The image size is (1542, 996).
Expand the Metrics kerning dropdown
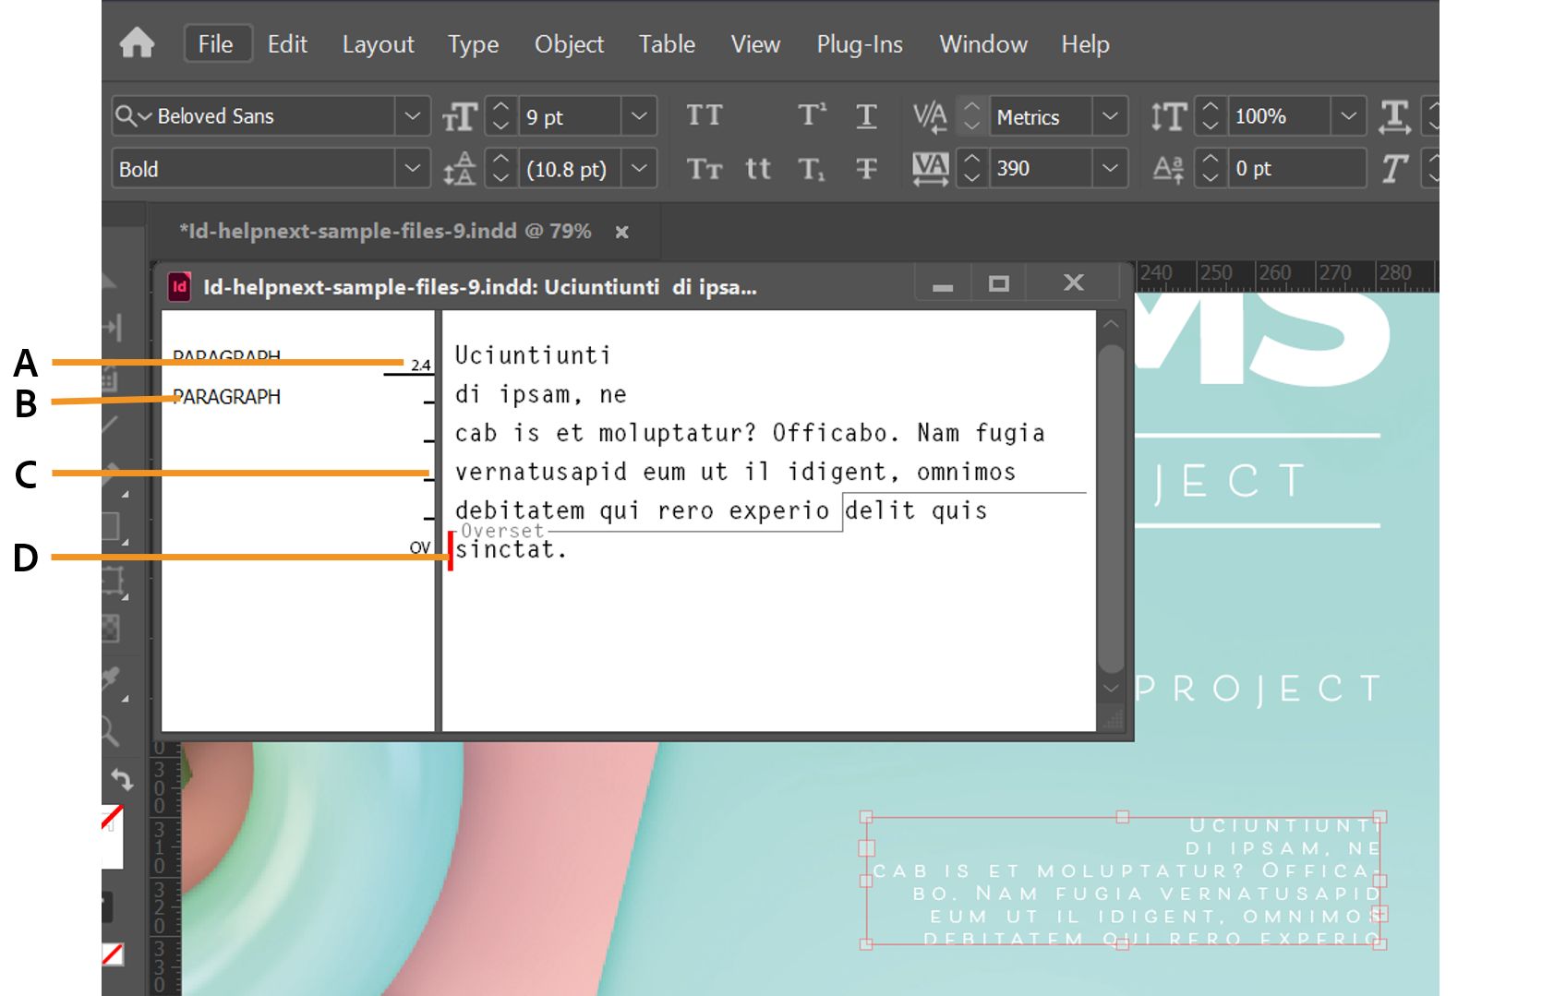tap(1110, 116)
